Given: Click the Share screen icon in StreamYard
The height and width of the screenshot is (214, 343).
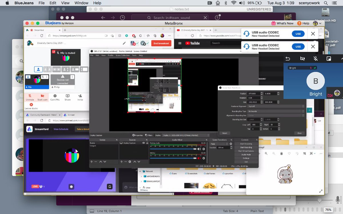Looking at the screenshot, I should click(67, 96).
